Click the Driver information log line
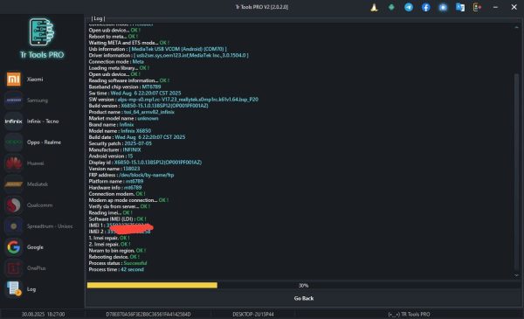 tap(169, 56)
